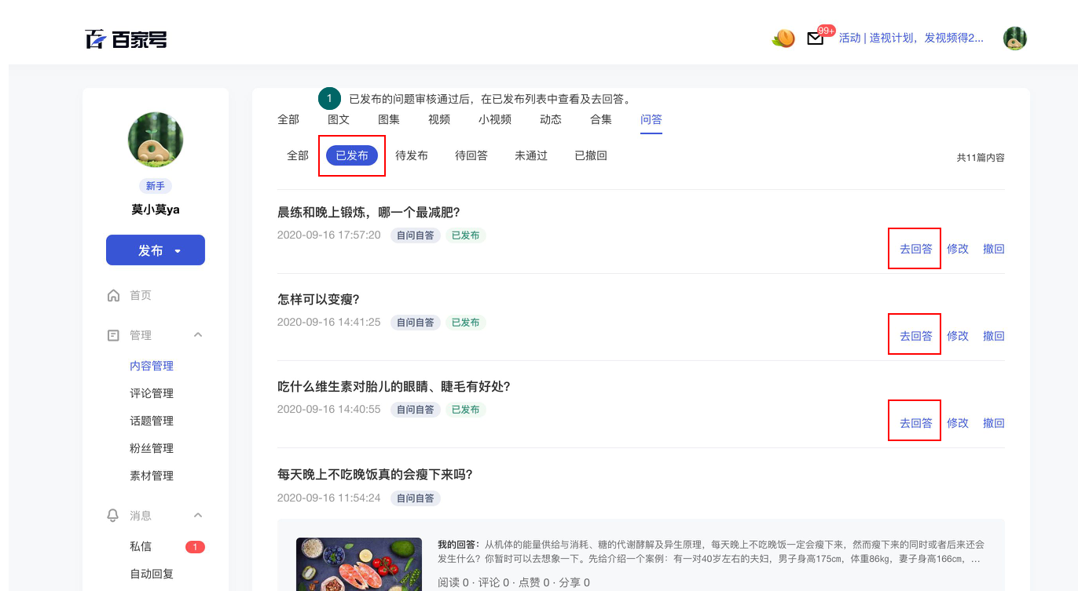
Task: Click 撤回 for the 维生素 question
Action: click(x=994, y=423)
